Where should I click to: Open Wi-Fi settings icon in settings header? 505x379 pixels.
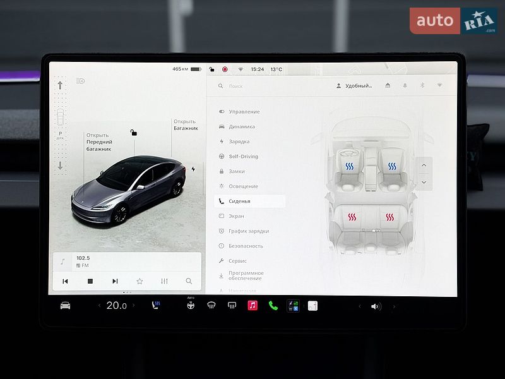pos(439,85)
